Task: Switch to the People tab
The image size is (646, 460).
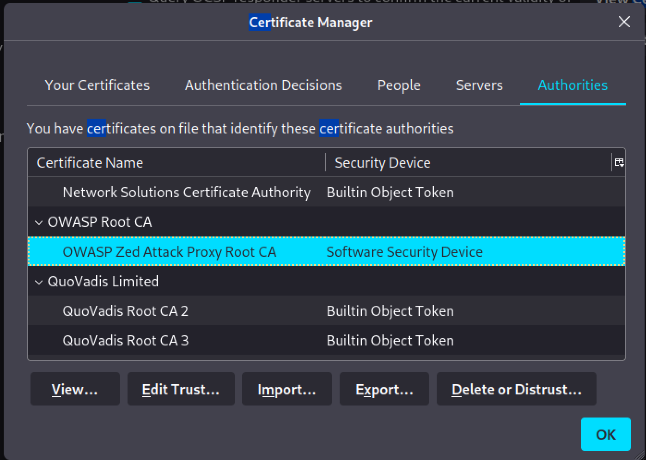Action: pyautogui.click(x=399, y=85)
